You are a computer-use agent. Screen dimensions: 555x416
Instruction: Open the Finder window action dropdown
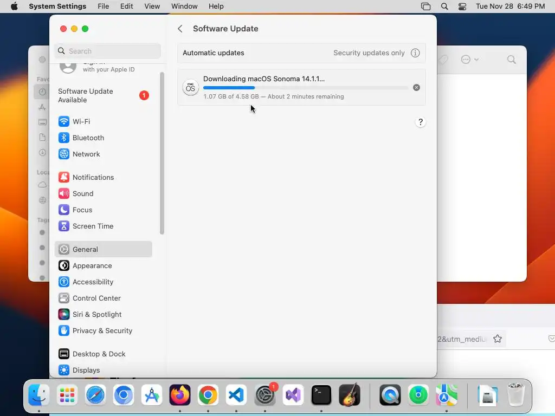click(x=470, y=60)
